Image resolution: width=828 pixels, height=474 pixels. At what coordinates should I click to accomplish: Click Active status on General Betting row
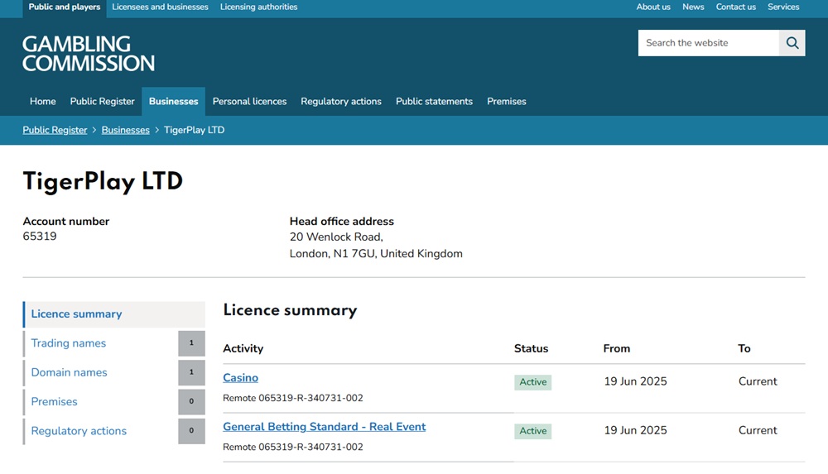click(x=532, y=431)
